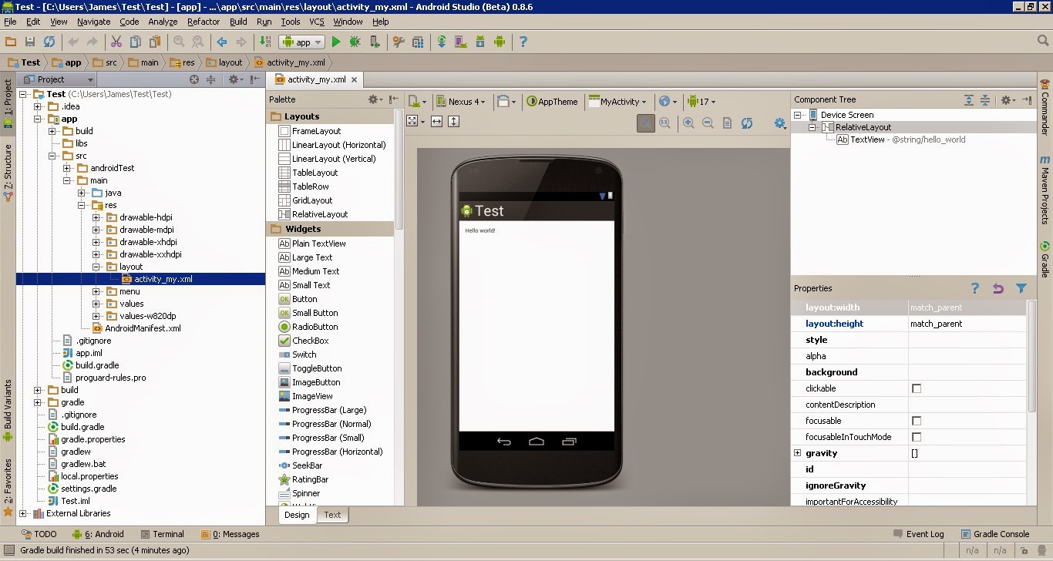
Task: Close the activity_my.xml editor tab
Action: pyautogui.click(x=354, y=79)
